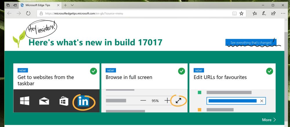This screenshot has width=290, height=127.
Task: Open a new tab with plus button
Action: tap(65, 5)
